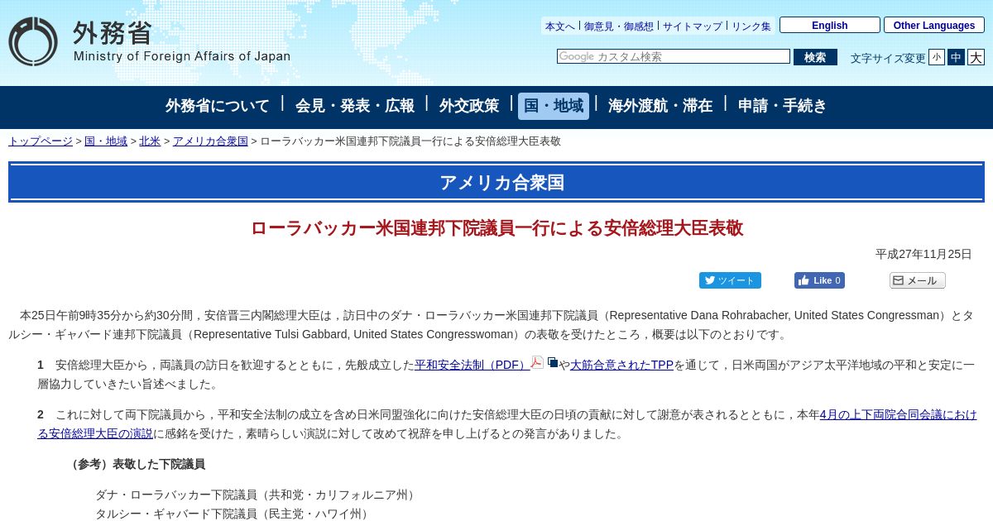Click the 文字サイズ変更 label
The height and width of the screenshot is (521, 993).
pyautogui.click(x=888, y=58)
